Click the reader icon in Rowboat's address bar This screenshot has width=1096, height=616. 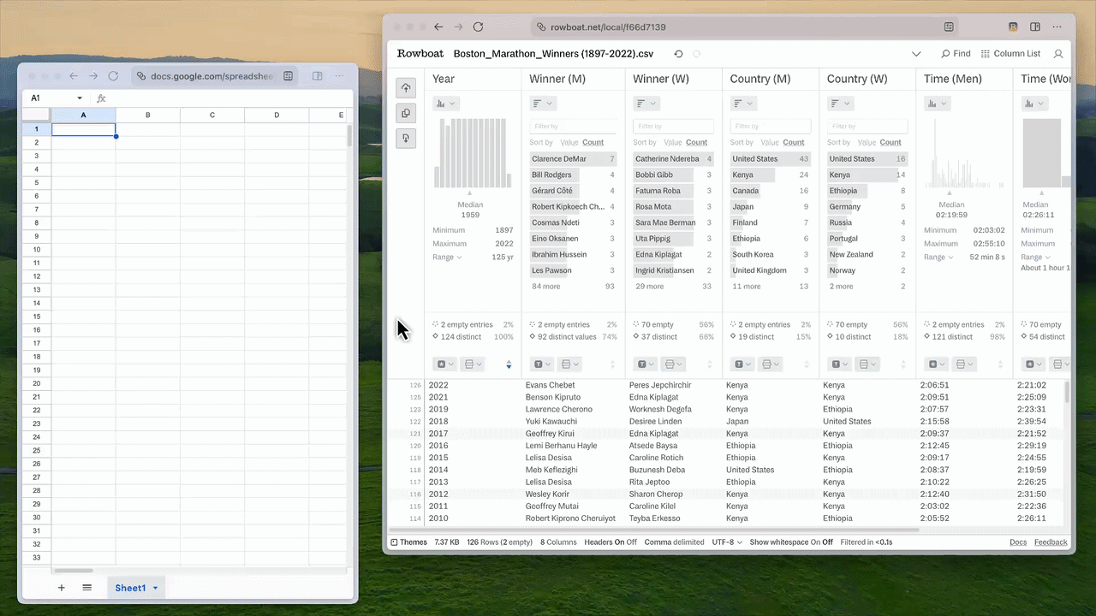(x=949, y=27)
